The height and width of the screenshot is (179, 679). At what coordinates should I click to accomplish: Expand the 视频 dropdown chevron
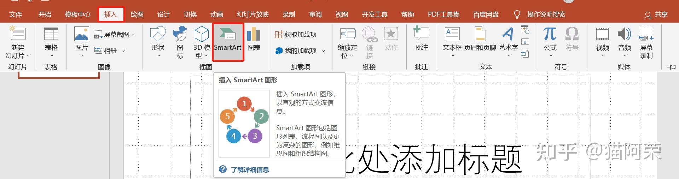[603, 56]
